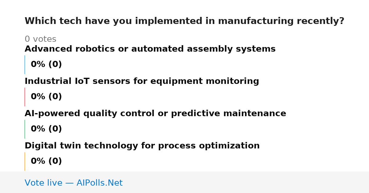Click the '(0)' vote count under Digital twin technology
Screen dimensions: 369x193
[x=55, y=161]
